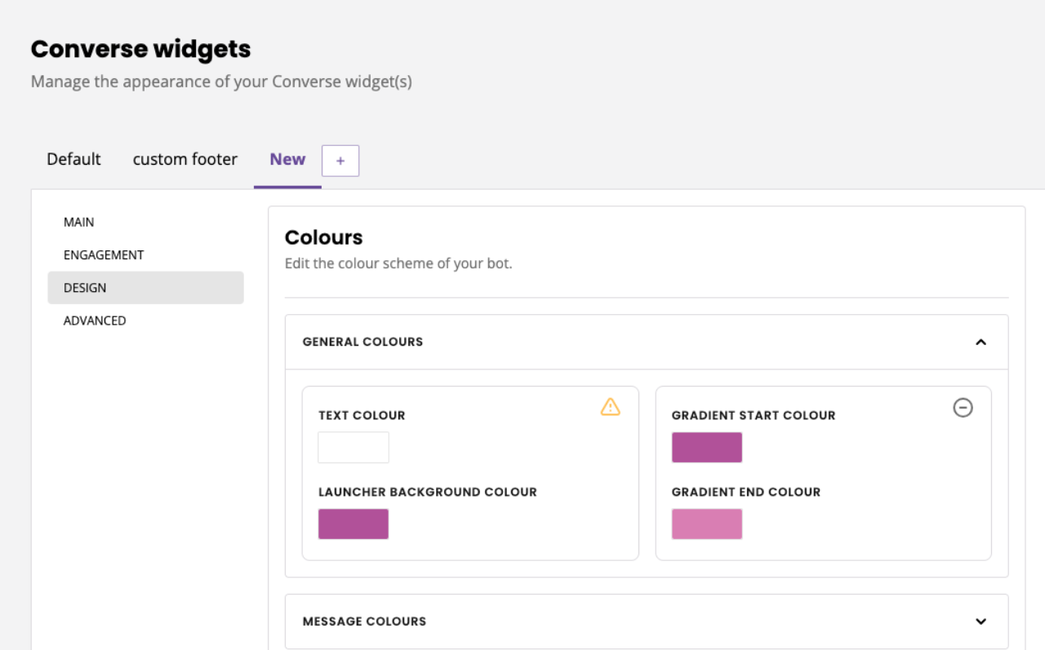
Task: Select the New widget tab
Action: click(287, 159)
